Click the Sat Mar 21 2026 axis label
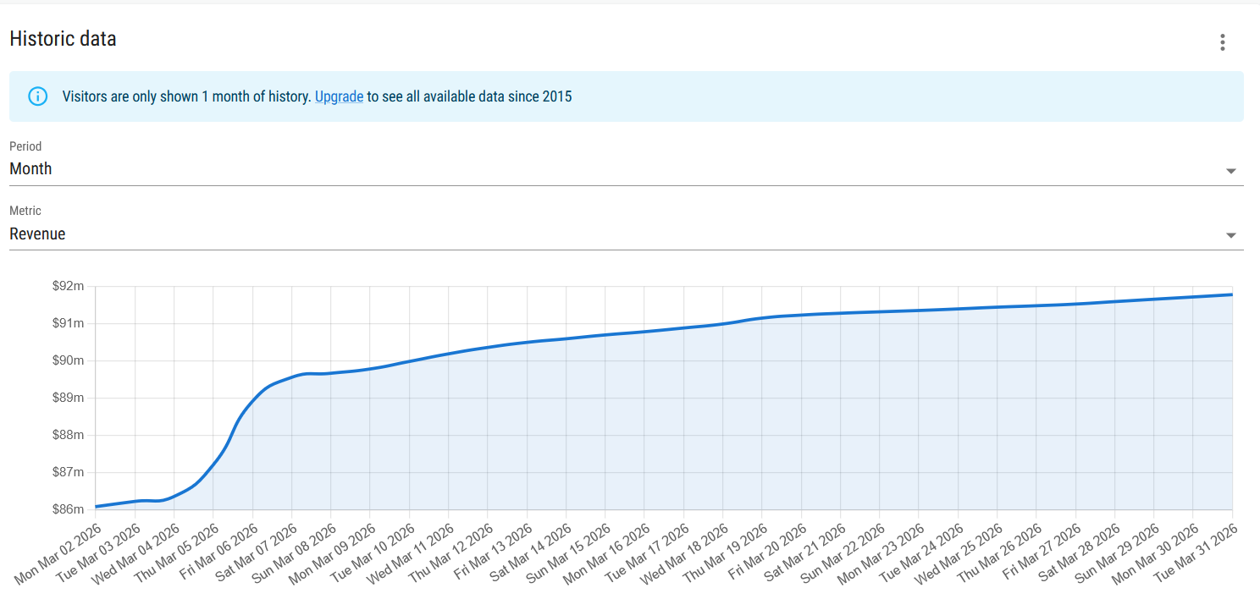Viewport: 1260px width, 610px height. (804, 552)
